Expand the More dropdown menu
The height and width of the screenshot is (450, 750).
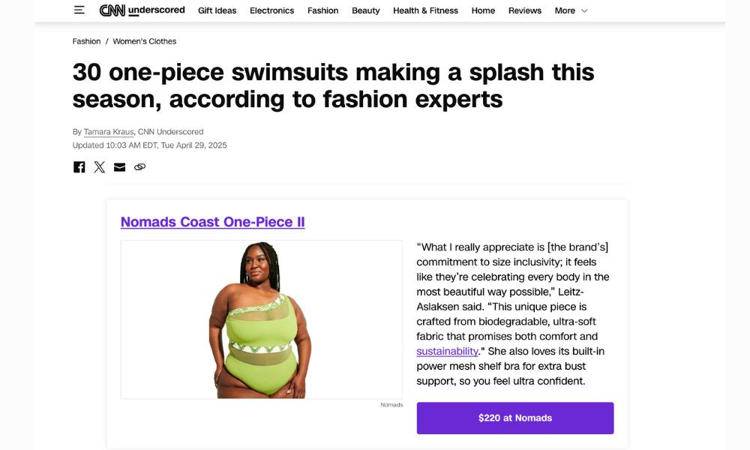point(571,10)
